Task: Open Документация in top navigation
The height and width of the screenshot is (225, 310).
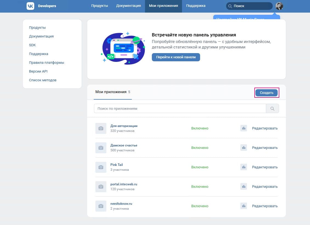Action: point(128,6)
